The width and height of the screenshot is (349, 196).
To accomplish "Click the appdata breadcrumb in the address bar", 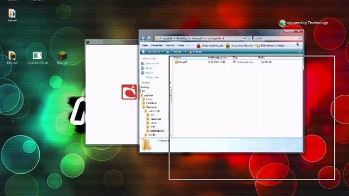I will [167, 39].
